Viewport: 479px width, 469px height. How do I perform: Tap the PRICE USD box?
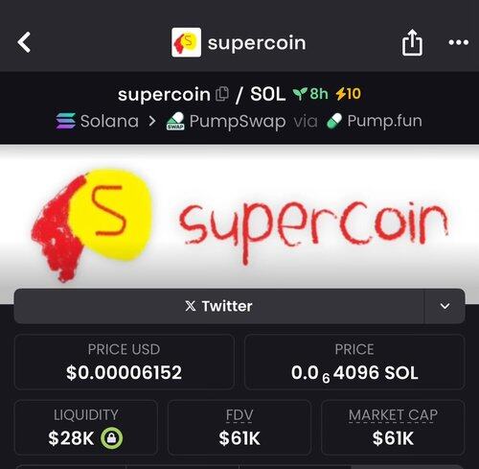(x=125, y=362)
